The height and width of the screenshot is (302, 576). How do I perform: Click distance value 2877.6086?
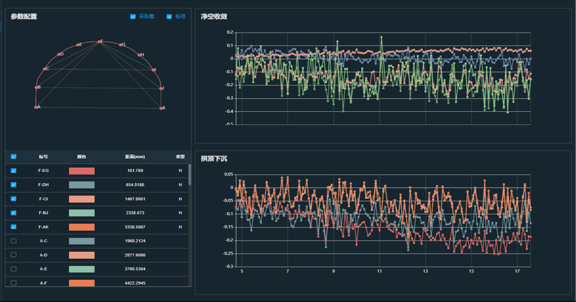pos(135,255)
